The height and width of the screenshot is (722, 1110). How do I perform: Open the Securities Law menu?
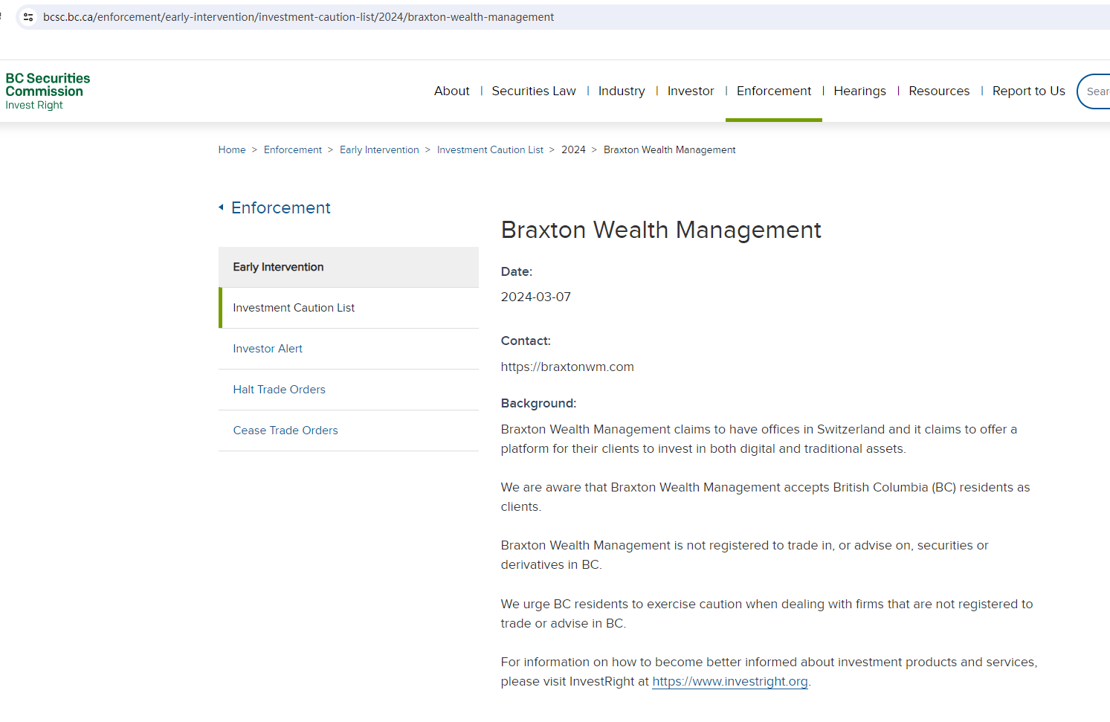pos(534,91)
